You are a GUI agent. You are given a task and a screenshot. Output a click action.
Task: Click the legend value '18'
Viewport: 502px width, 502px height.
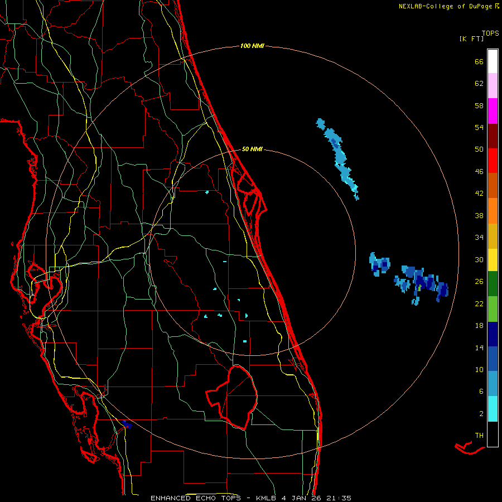pyautogui.click(x=479, y=326)
